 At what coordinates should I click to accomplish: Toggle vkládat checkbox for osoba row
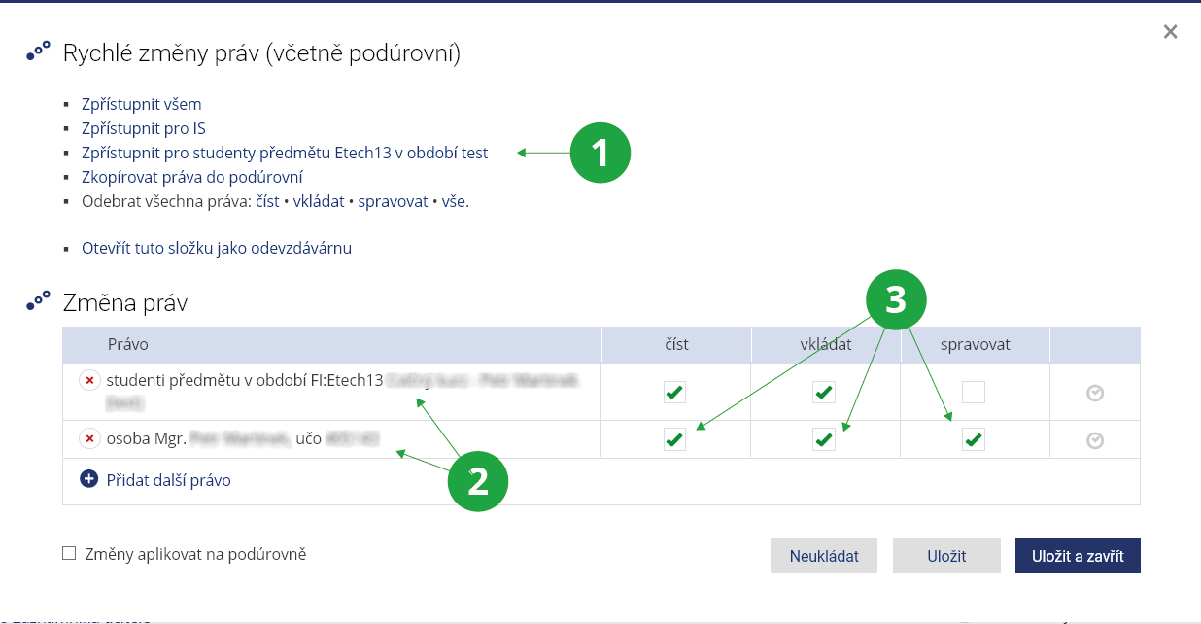pos(824,440)
